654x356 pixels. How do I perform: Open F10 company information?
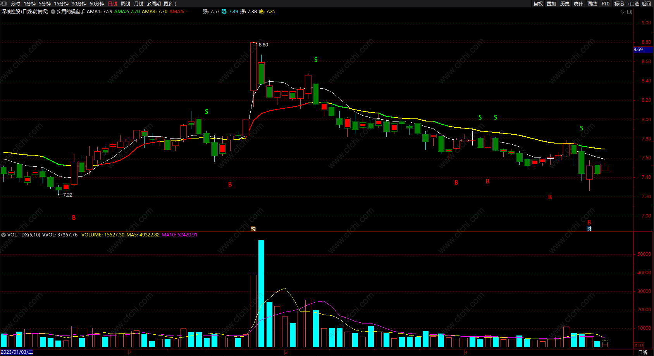coord(606,3)
